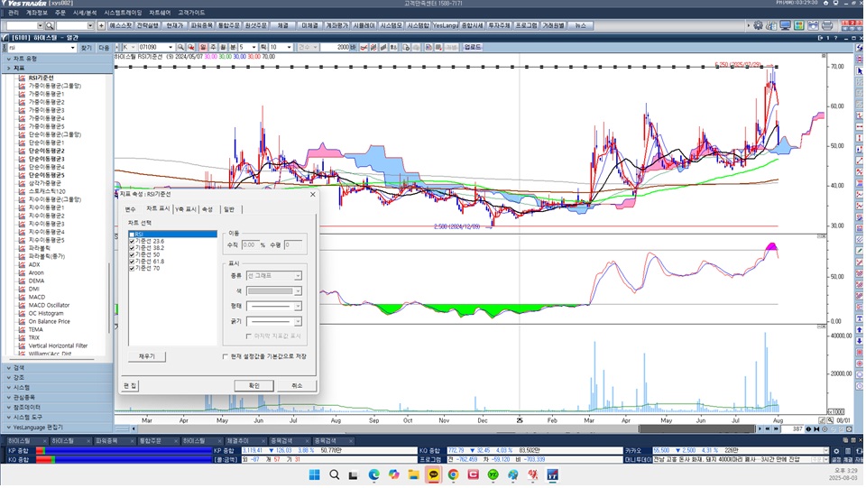Click the 확인 button in dialog
This screenshot has width=866, height=488.
point(253,385)
